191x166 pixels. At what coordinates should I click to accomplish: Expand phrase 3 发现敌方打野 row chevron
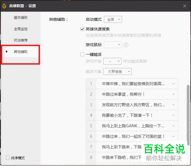173,105
